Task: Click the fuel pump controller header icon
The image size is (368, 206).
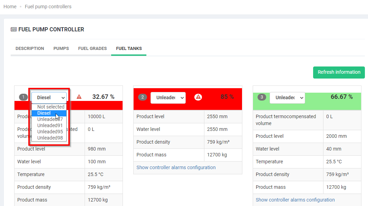Action: tap(13, 30)
